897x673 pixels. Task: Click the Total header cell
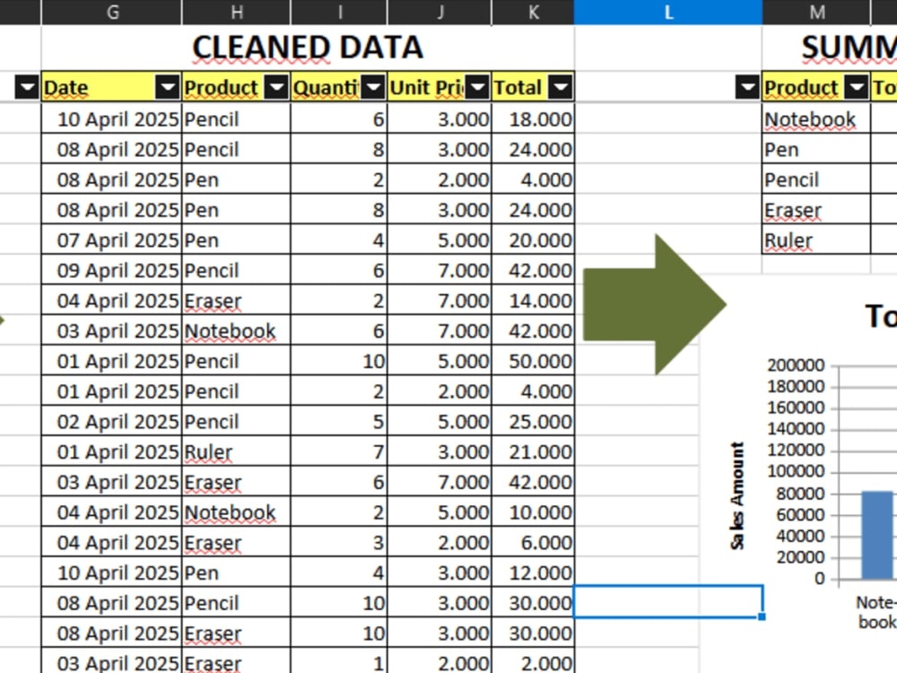tap(533, 87)
